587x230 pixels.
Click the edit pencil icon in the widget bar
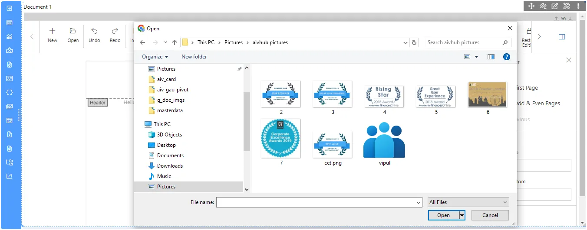point(554,6)
